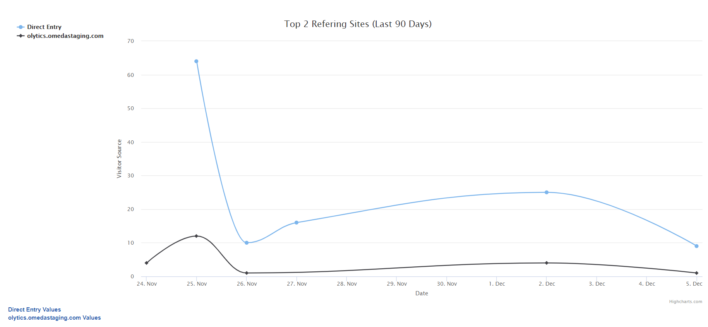Click Direct Entry data point on 2 Dec
Image resolution: width=708 pixels, height=327 pixels.
click(x=547, y=192)
